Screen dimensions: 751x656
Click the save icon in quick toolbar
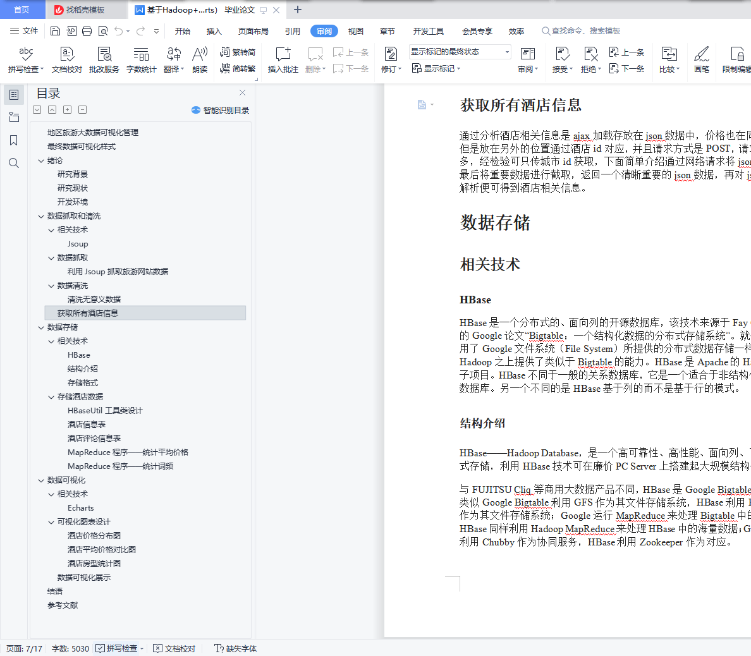click(55, 31)
